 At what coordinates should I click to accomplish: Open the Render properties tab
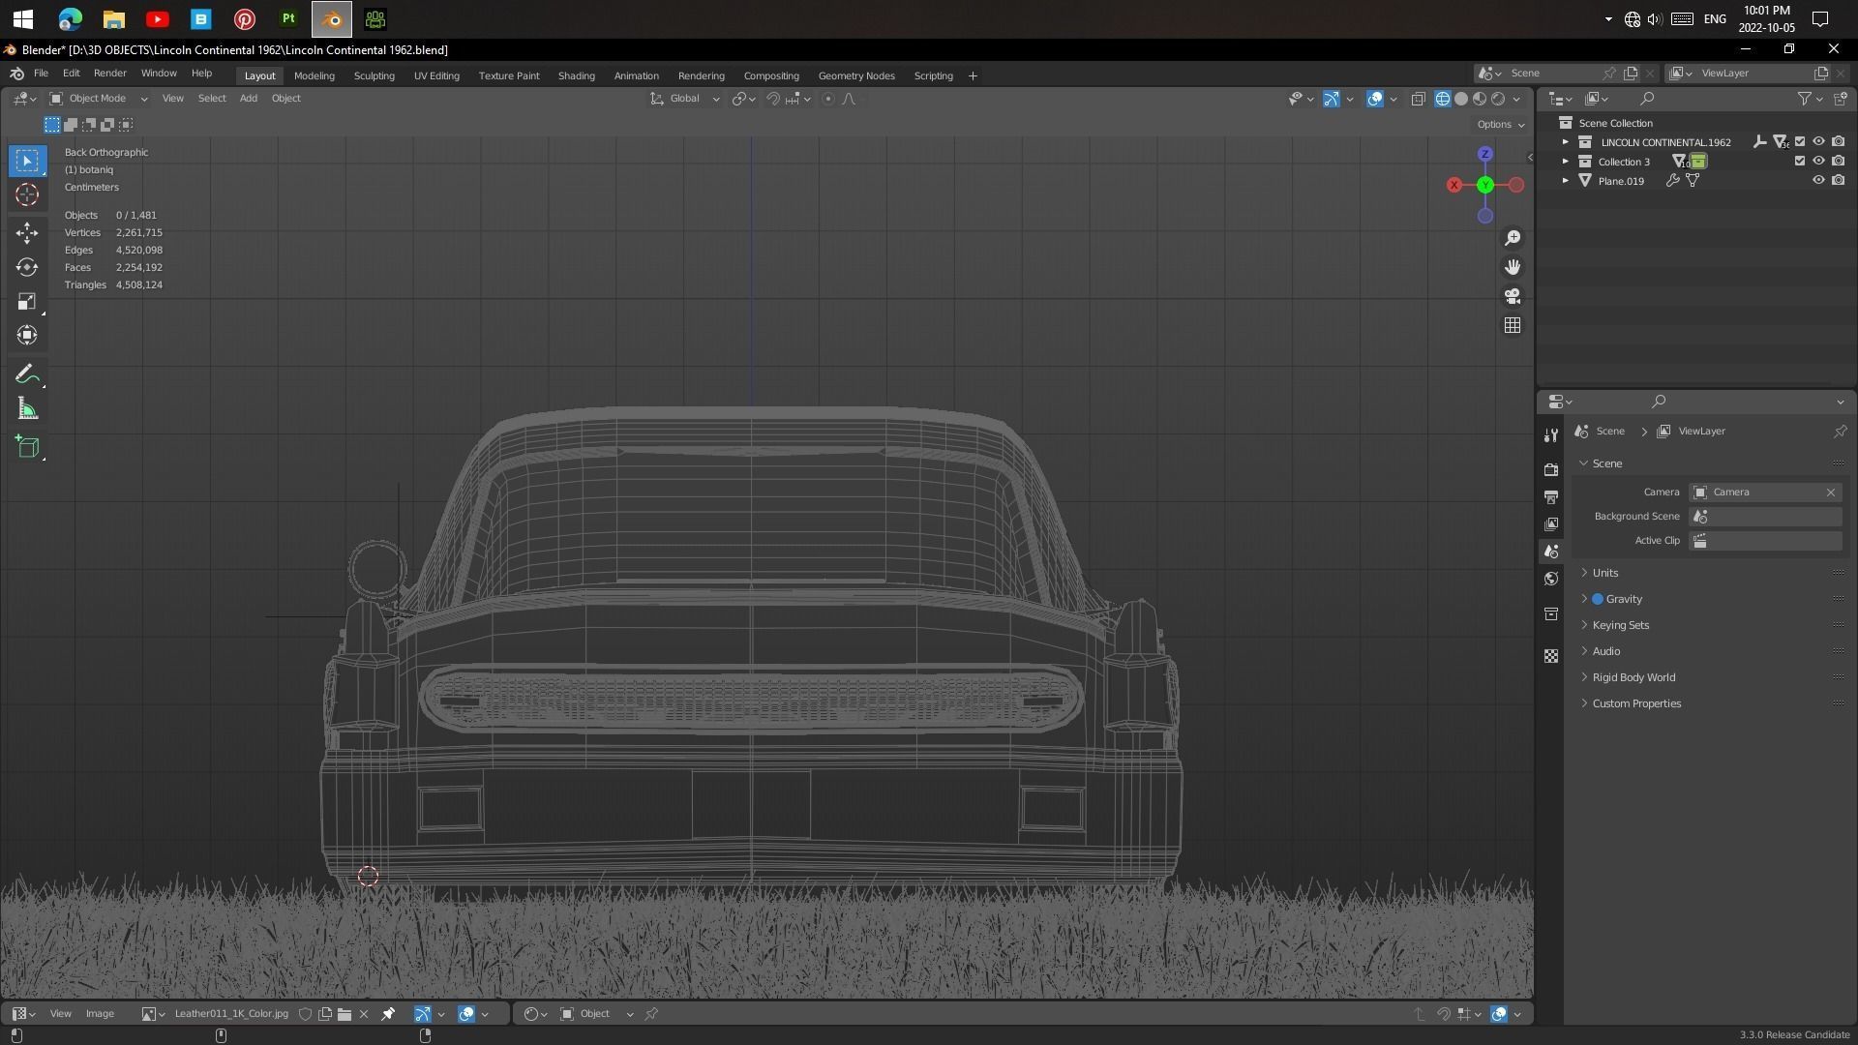click(1551, 469)
